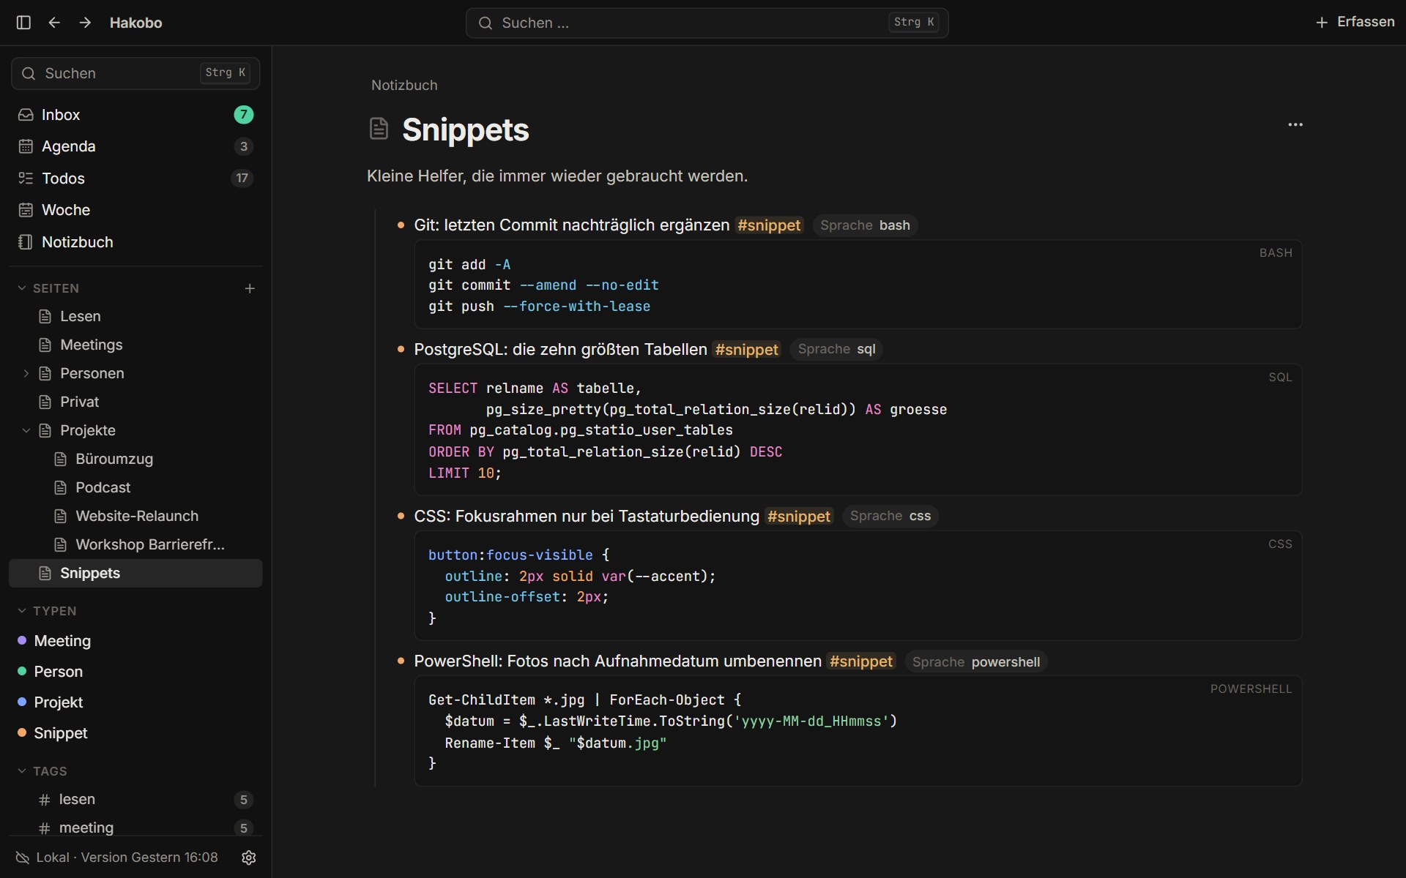Open the Meetings page
1406x878 pixels.
[135, 345]
